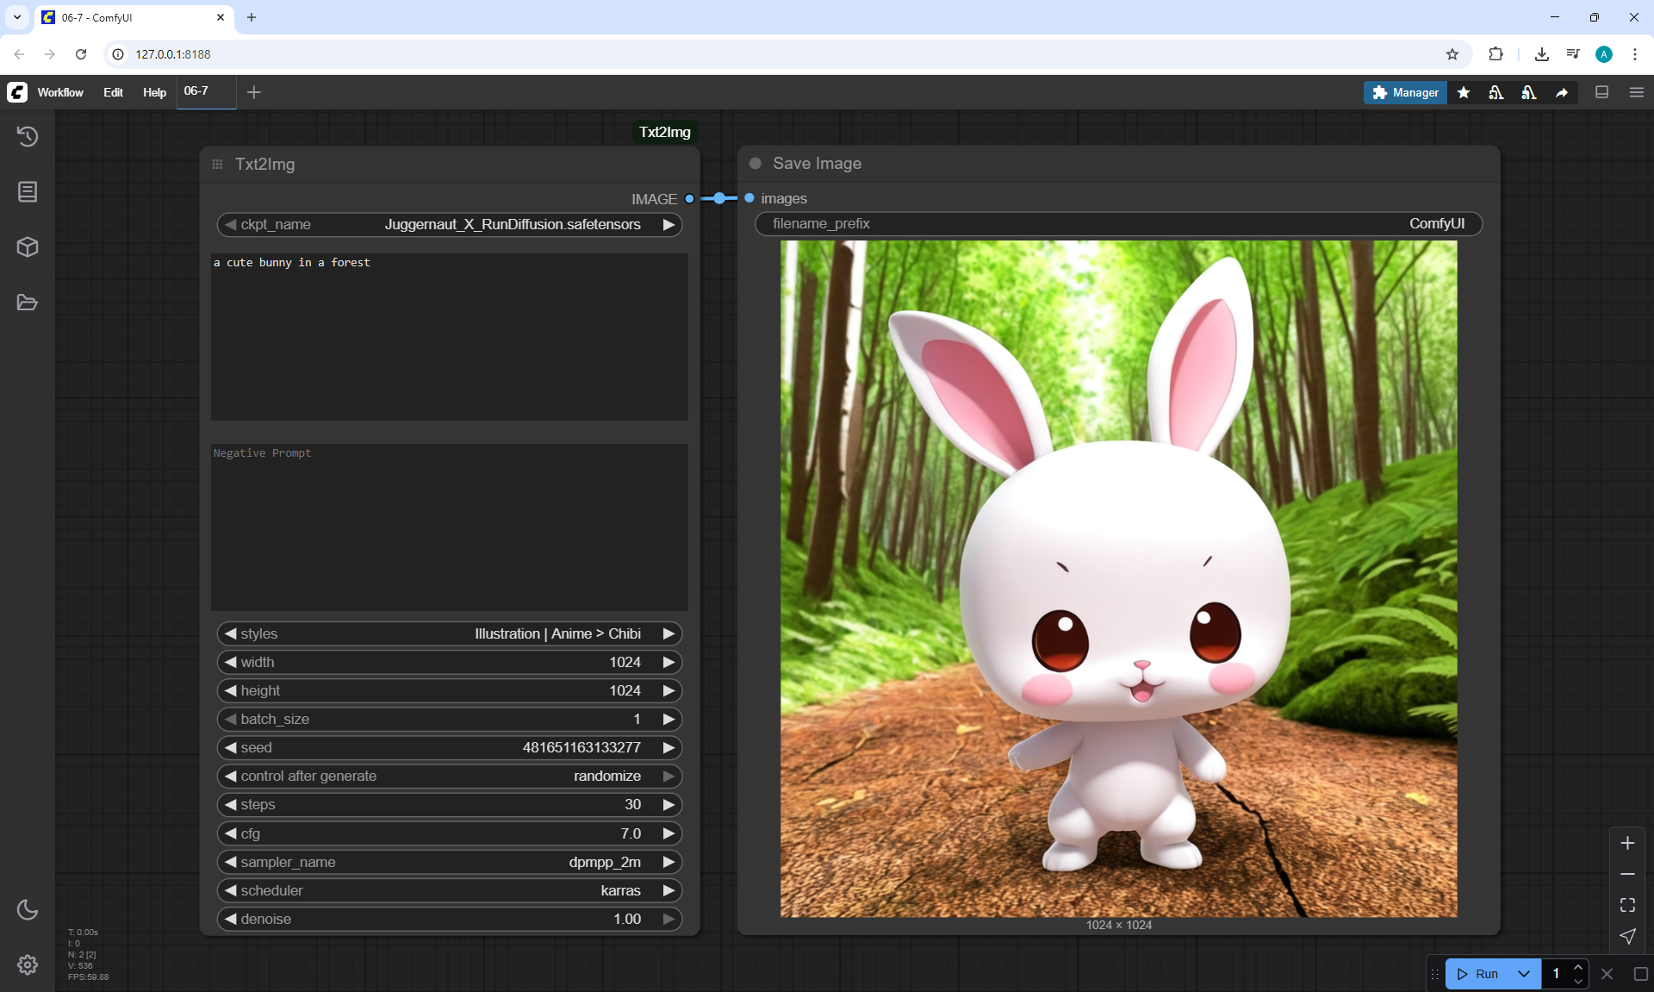Open the styles combo selector

[x=449, y=633]
